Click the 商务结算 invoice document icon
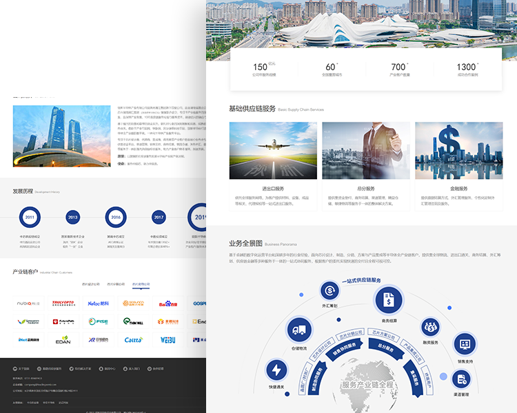Image resolution: width=517 pixels, height=413 pixels. [x=389, y=300]
